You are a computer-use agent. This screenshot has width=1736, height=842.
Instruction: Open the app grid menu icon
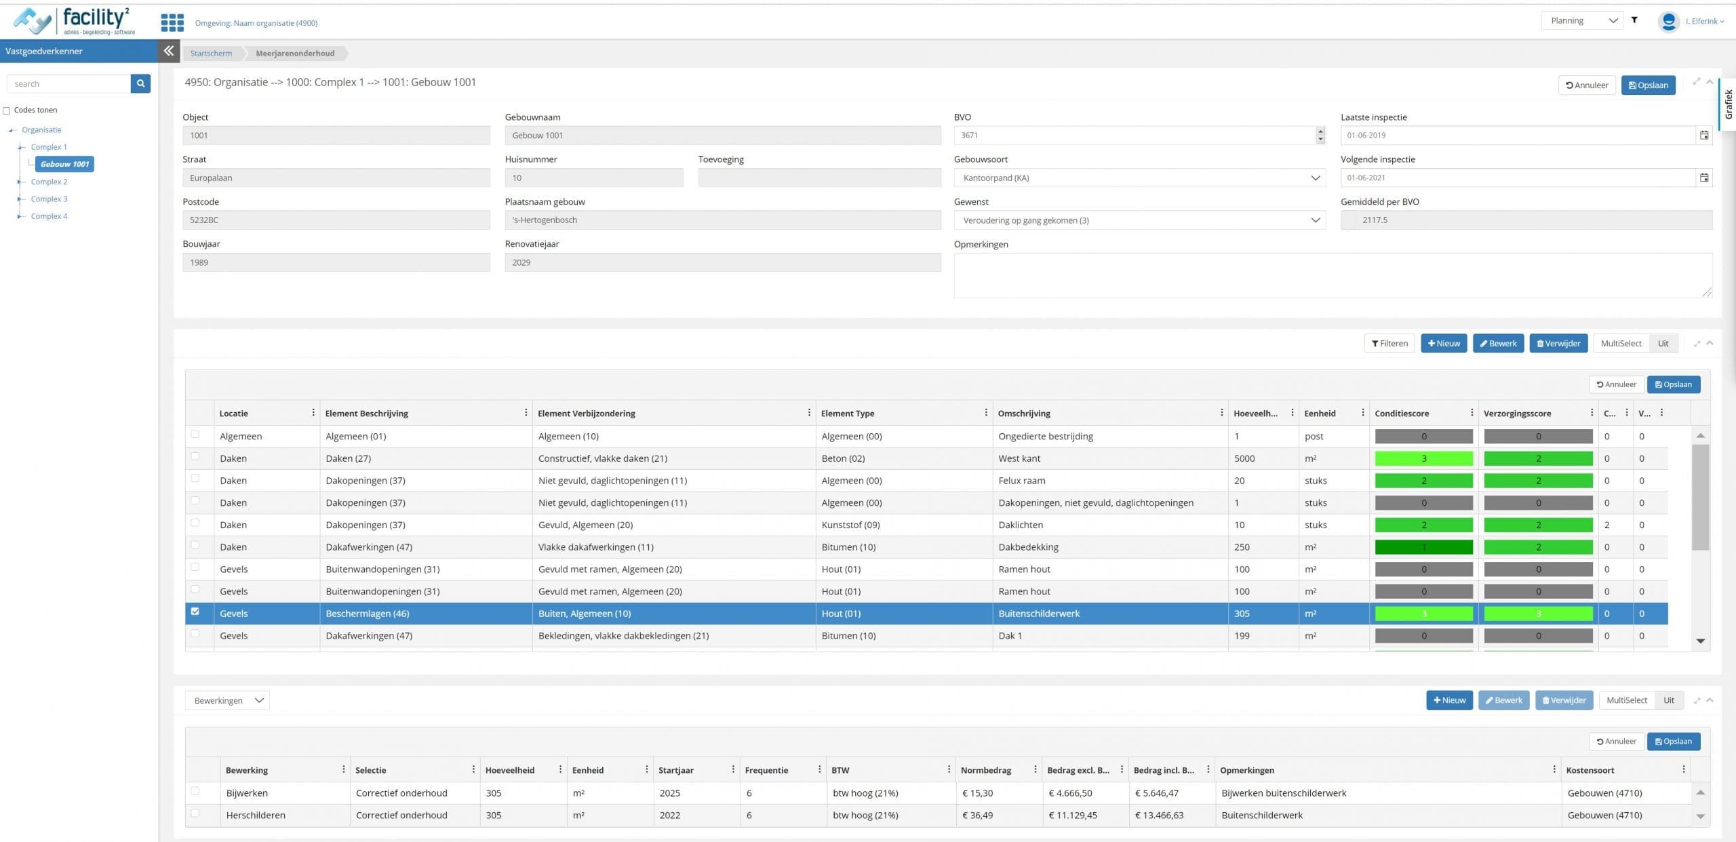click(172, 22)
